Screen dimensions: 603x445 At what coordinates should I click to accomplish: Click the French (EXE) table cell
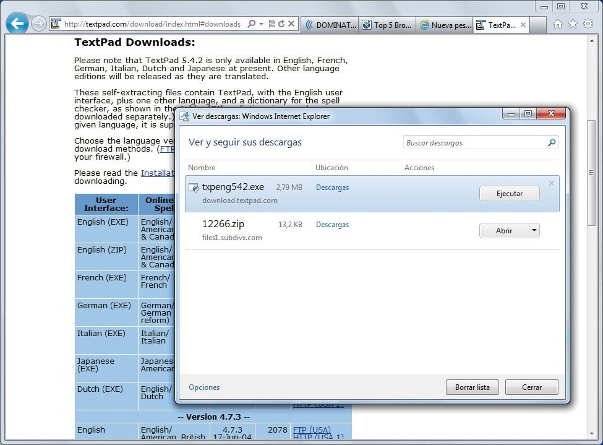click(x=106, y=285)
